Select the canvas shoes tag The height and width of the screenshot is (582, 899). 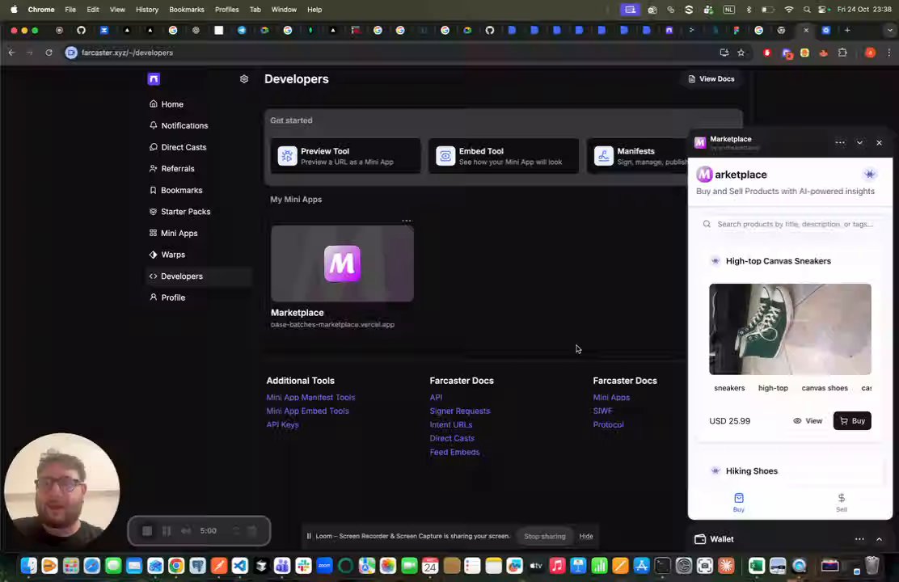825,388
